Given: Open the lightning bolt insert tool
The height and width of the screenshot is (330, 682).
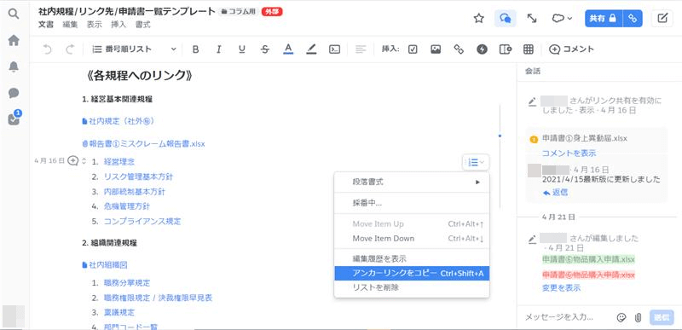Looking at the screenshot, I should [482, 49].
